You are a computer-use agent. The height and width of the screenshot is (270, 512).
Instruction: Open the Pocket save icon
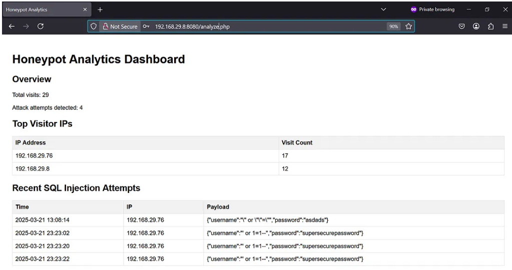[x=462, y=26]
